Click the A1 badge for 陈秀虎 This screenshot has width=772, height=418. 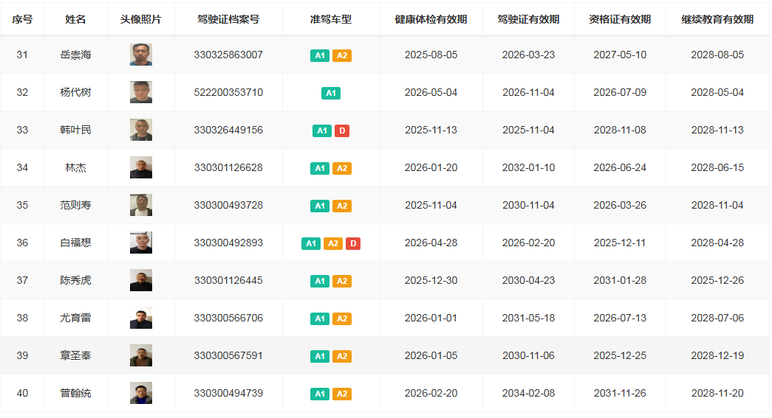tap(320, 281)
